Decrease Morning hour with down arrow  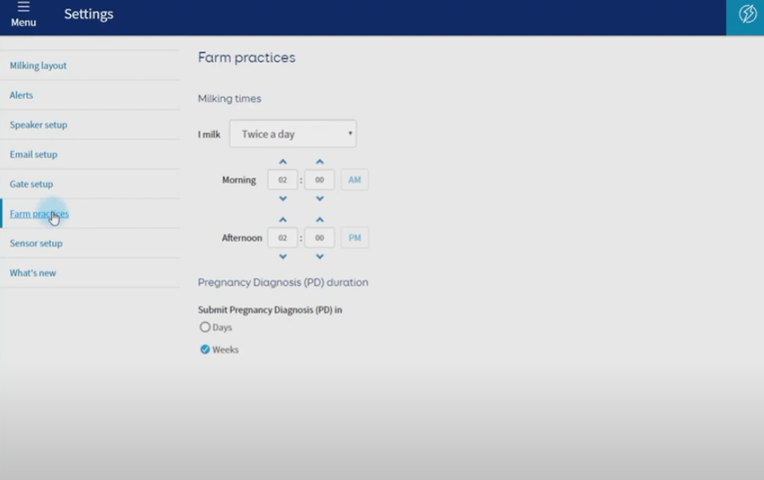(283, 199)
